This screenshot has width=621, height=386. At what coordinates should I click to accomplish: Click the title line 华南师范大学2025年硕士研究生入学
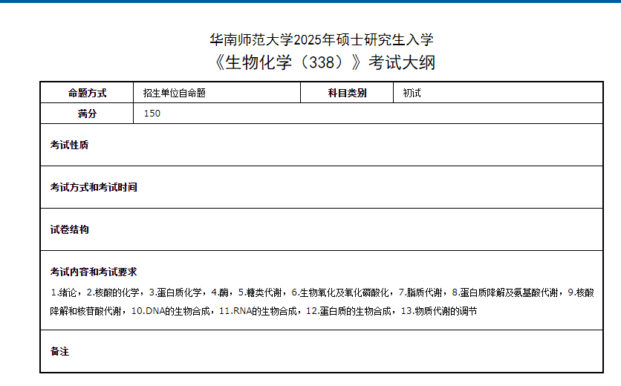coord(322,39)
